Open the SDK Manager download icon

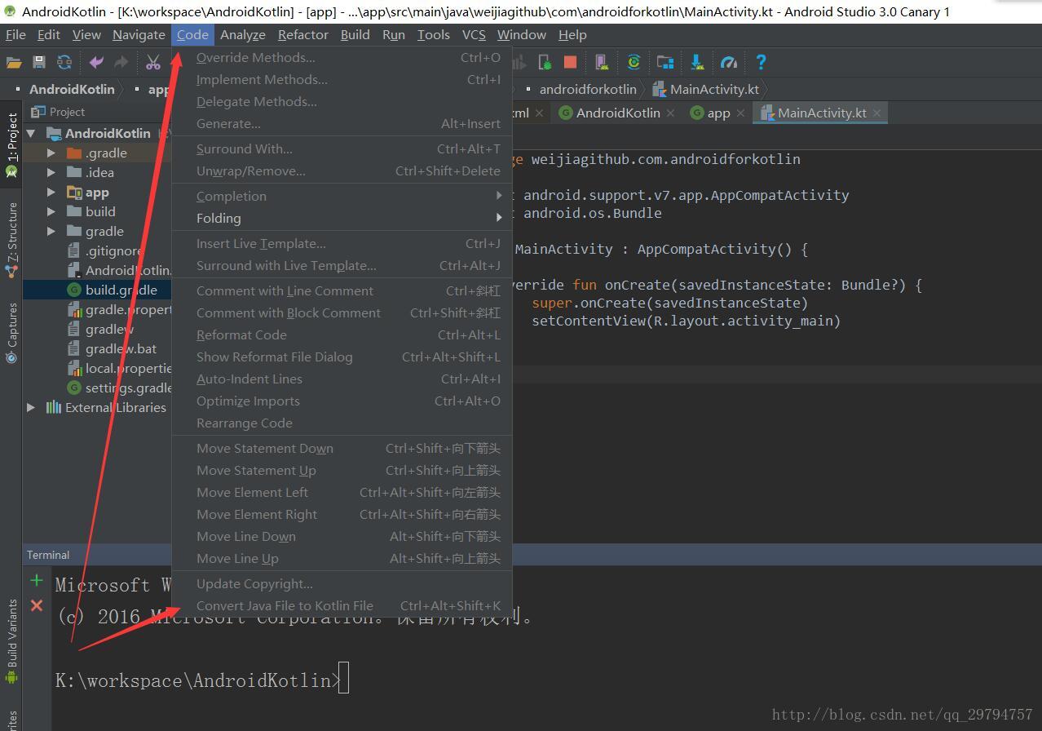click(x=697, y=62)
